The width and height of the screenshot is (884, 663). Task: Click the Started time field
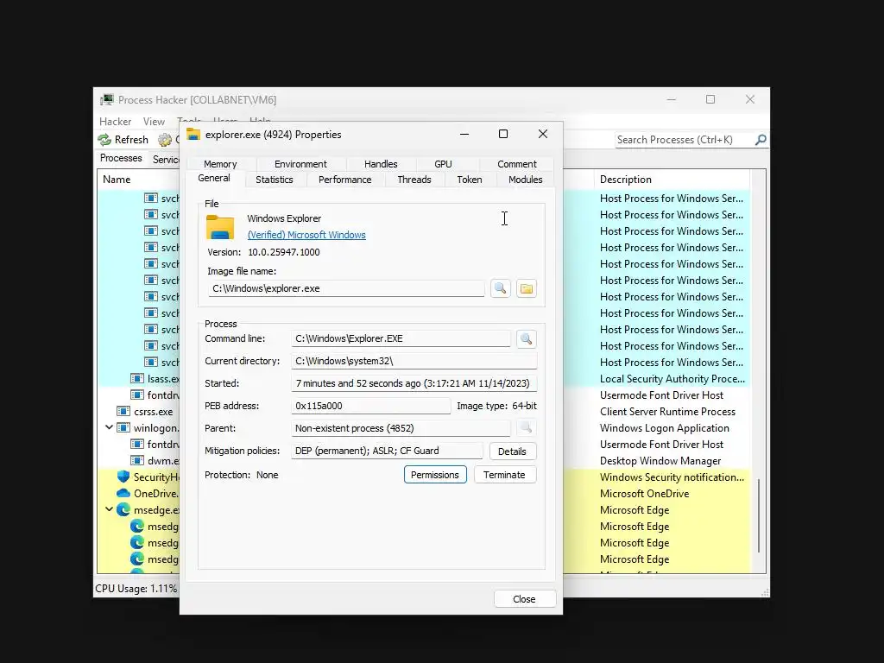[414, 383]
